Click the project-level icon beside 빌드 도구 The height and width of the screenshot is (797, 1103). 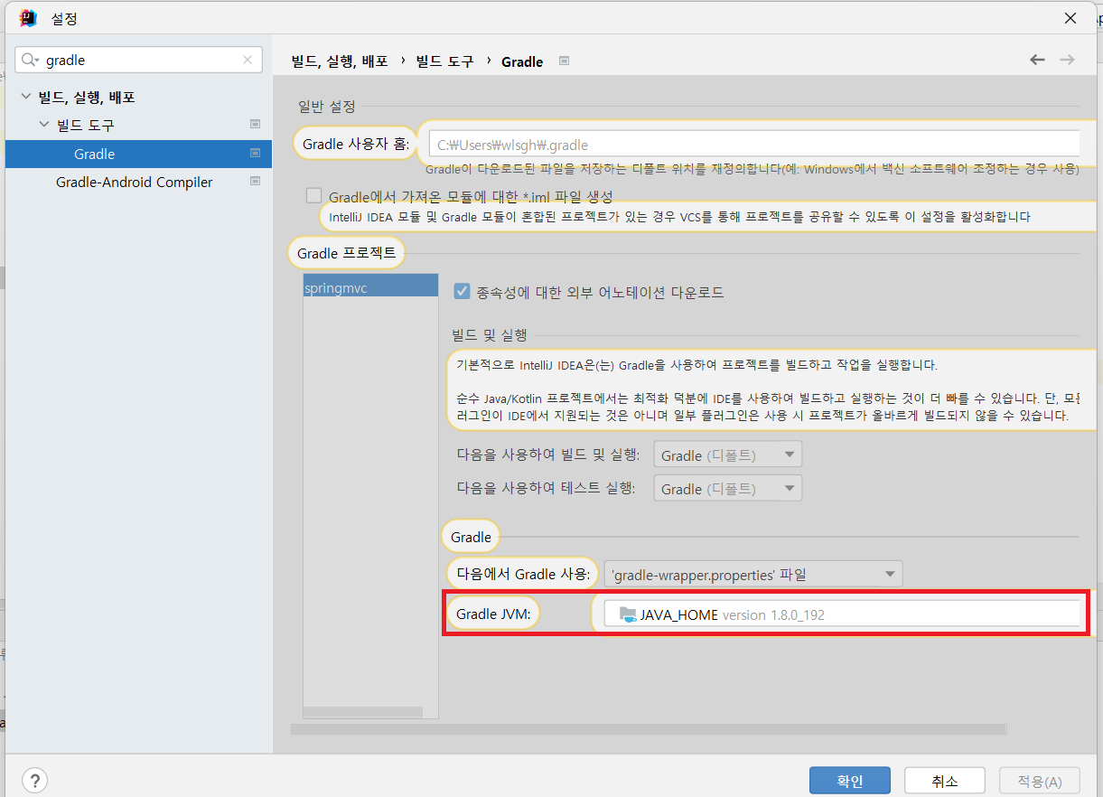[x=255, y=124]
